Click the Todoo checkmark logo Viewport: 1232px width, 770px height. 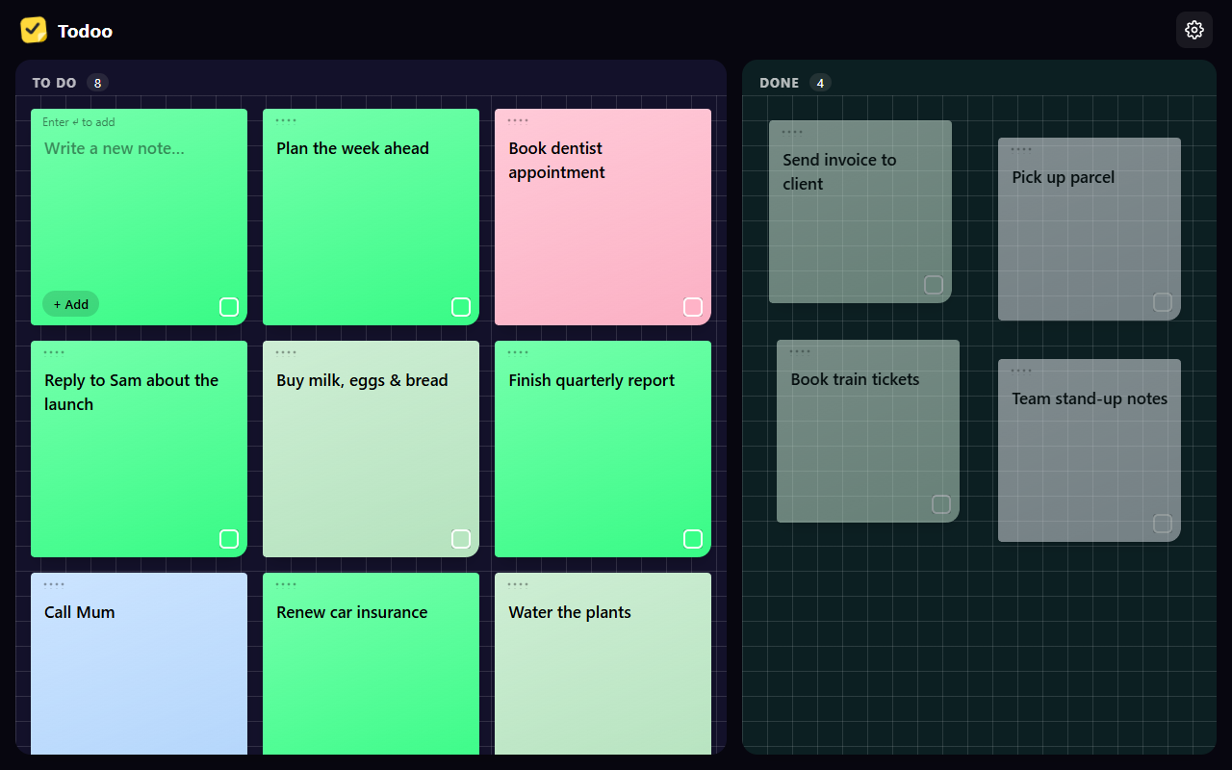pos(34,30)
